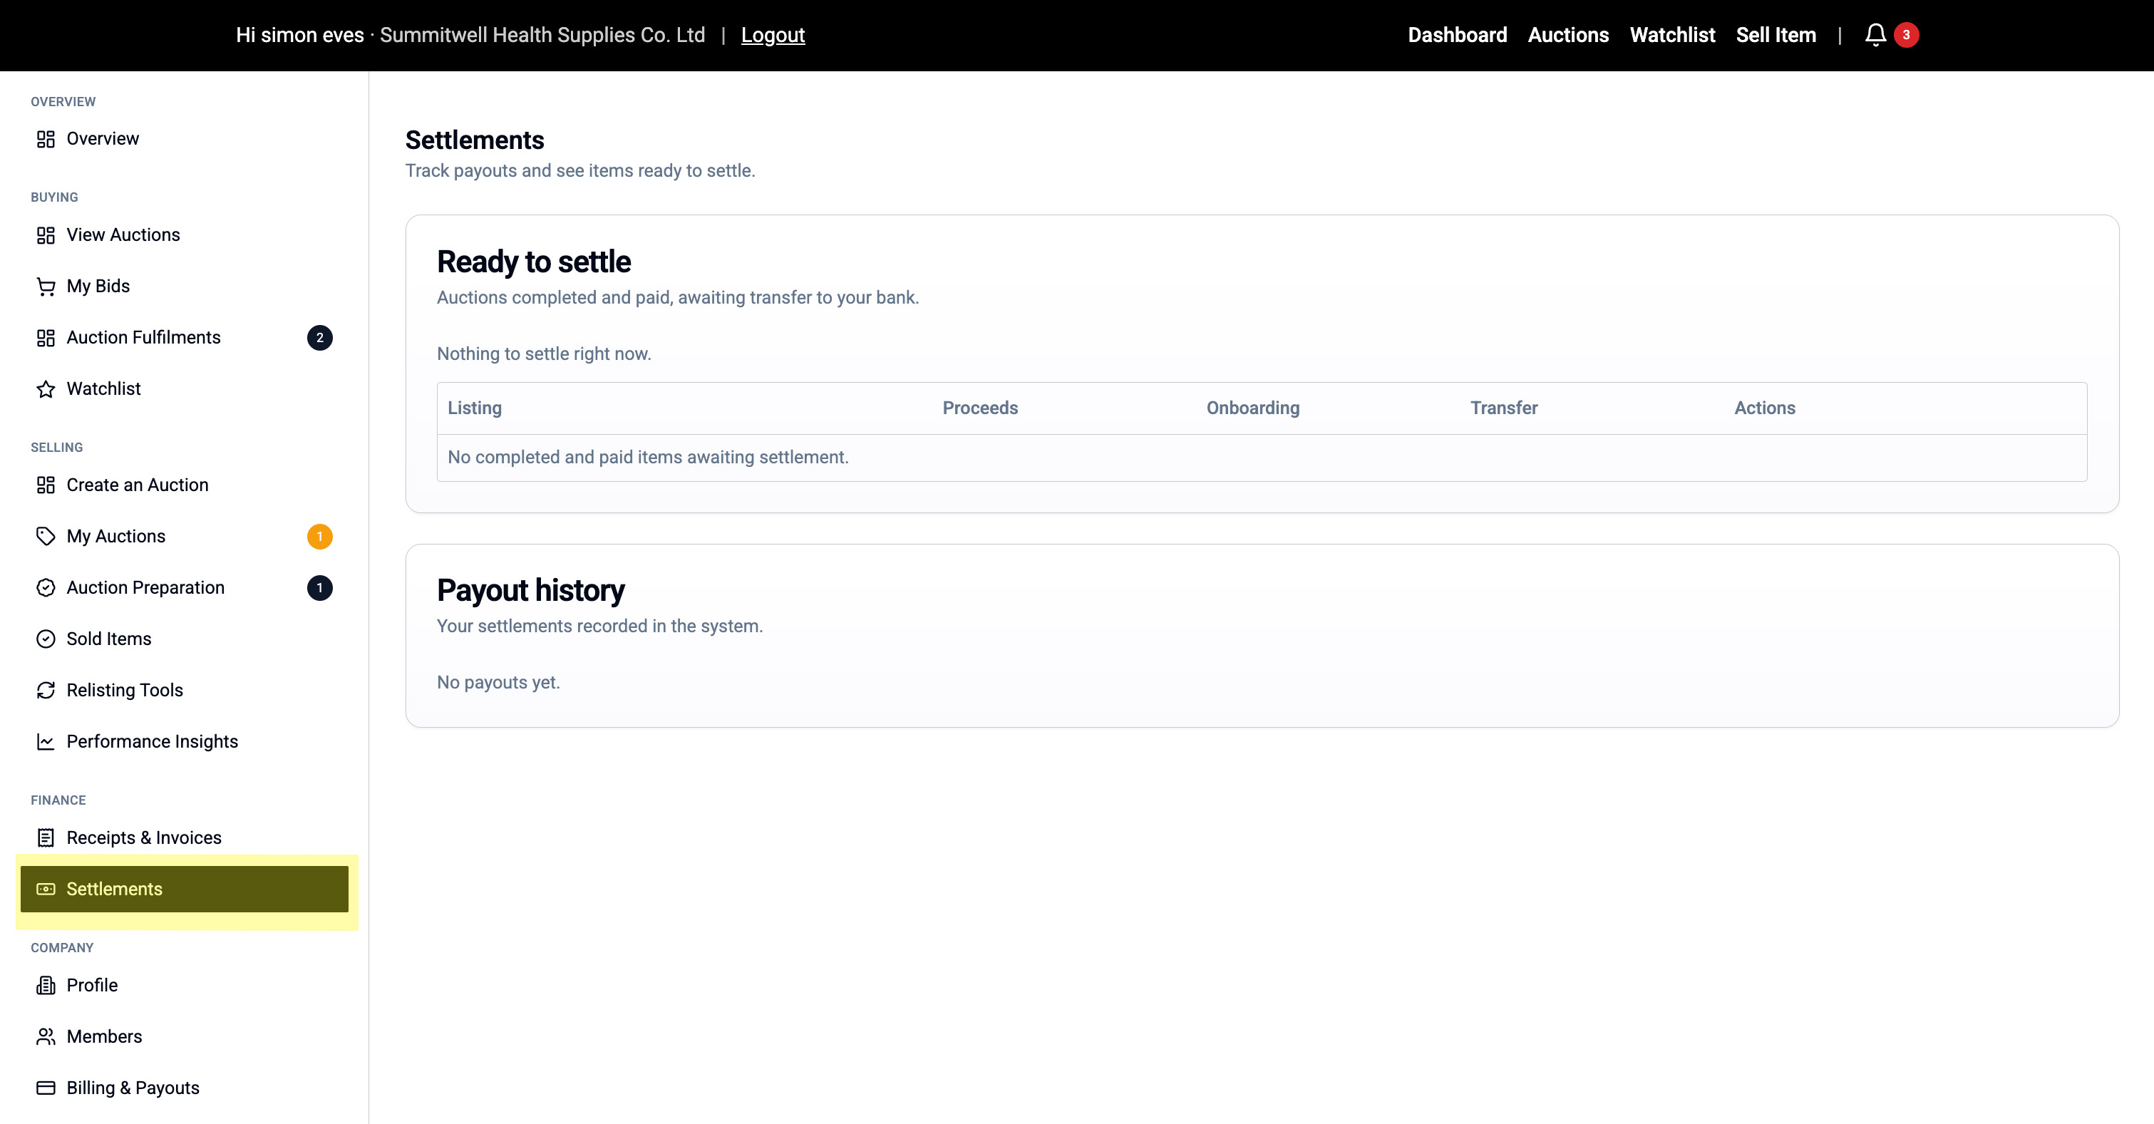Click the My Auctions tag icon
This screenshot has width=2154, height=1124.
click(46, 536)
